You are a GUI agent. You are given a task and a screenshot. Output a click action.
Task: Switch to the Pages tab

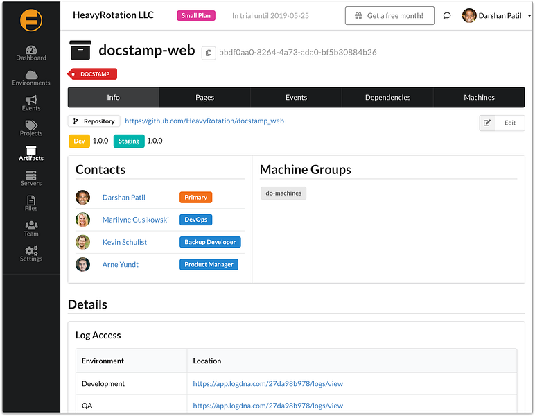[204, 98]
